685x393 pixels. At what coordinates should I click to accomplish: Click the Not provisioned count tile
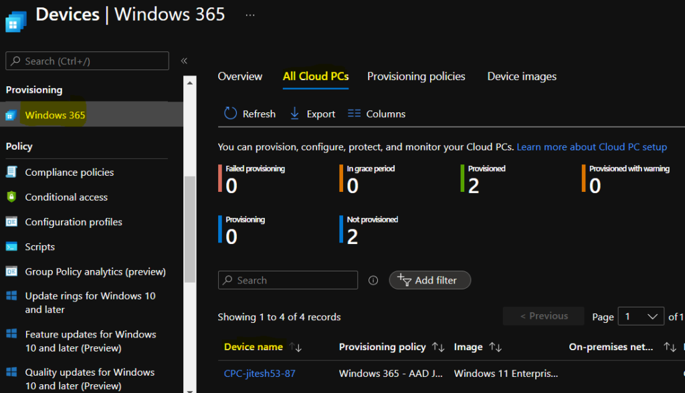tap(369, 230)
